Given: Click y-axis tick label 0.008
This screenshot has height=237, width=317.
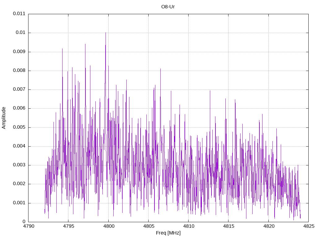Looking at the screenshot, I should click(x=19, y=71).
